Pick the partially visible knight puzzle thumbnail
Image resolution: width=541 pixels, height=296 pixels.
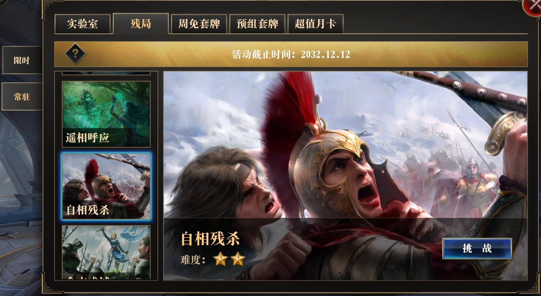click(106, 252)
